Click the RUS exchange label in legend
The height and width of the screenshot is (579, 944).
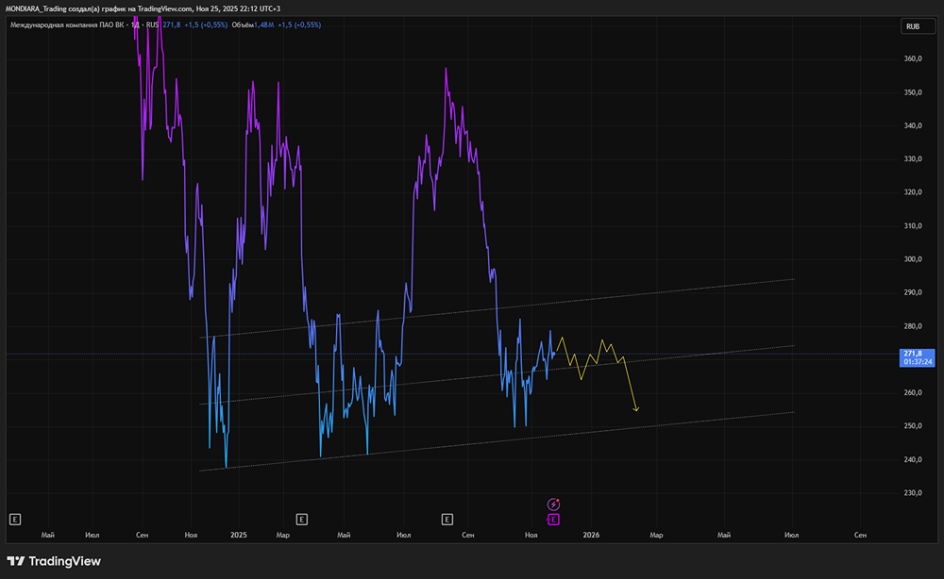[152, 25]
